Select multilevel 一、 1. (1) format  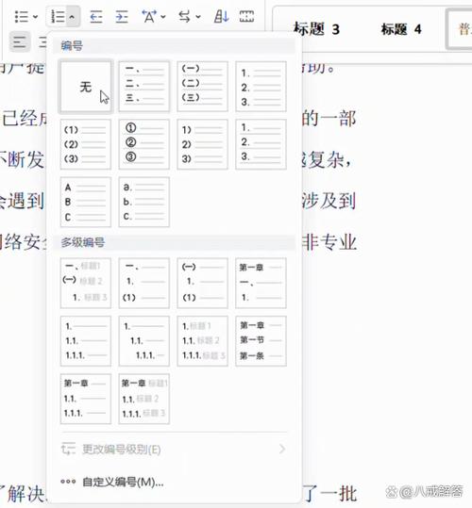(x=144, y=283)
